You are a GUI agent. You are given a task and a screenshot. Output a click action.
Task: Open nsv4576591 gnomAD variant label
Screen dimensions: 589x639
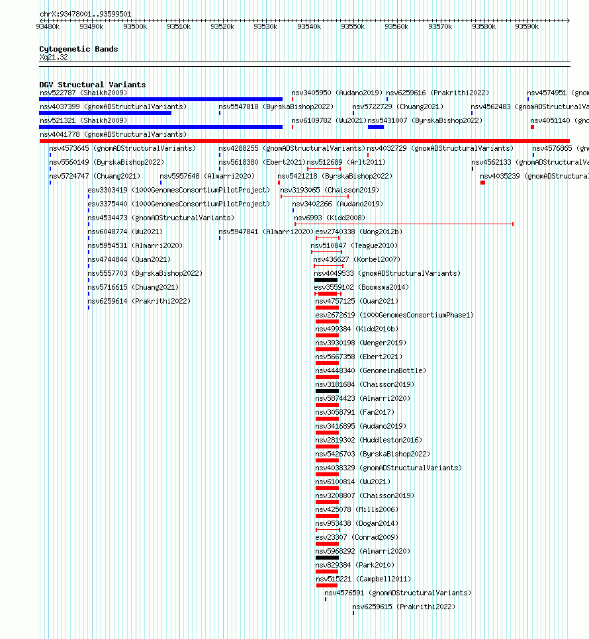click(x=398, y=592)
